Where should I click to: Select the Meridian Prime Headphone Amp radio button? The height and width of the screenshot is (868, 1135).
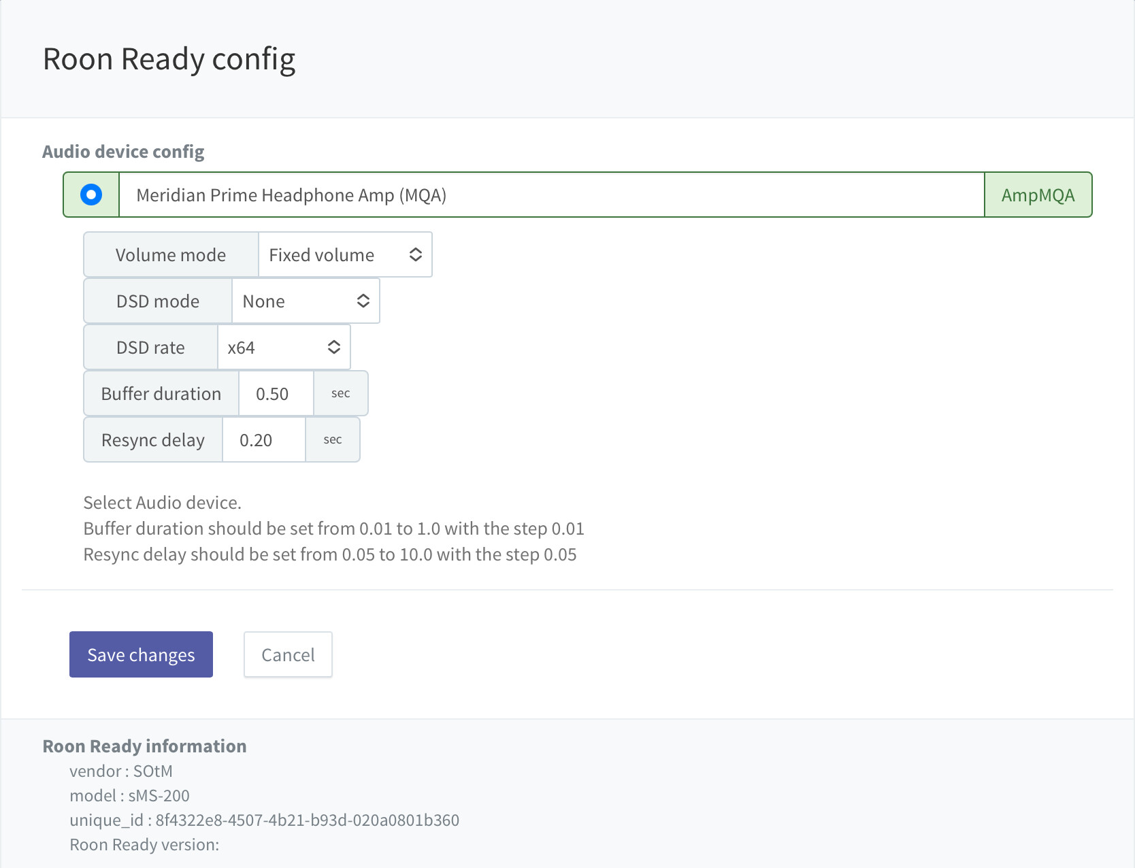(91, 195)
